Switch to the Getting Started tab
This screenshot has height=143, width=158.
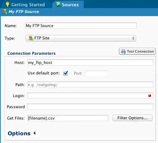tap(25, 5)
